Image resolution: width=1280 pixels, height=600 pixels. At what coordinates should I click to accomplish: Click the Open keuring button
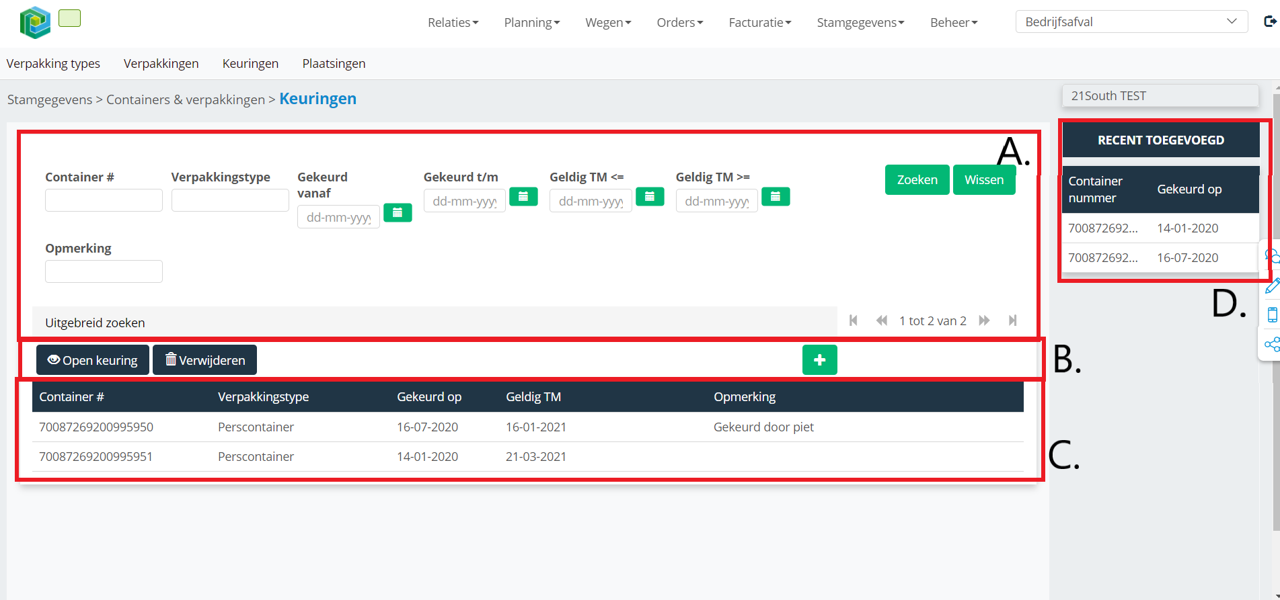[x=93, y=360]
